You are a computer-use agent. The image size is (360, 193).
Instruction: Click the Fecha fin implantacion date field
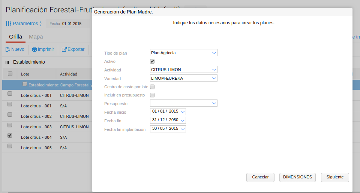(x=165, y=129)
